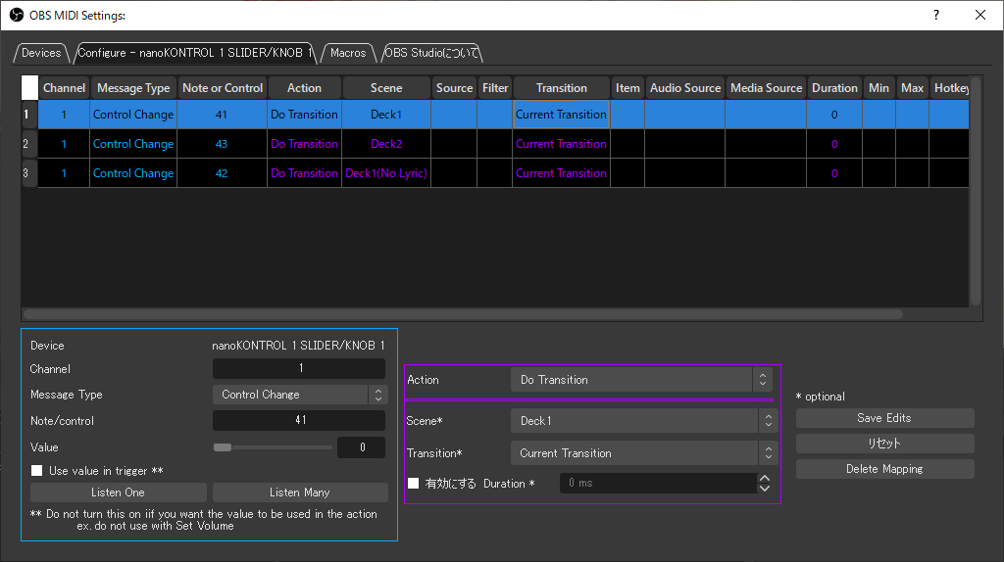Click note cell 43
Image resolution: width=1004 pixels, height=562 pixels.
pos(222,144)
